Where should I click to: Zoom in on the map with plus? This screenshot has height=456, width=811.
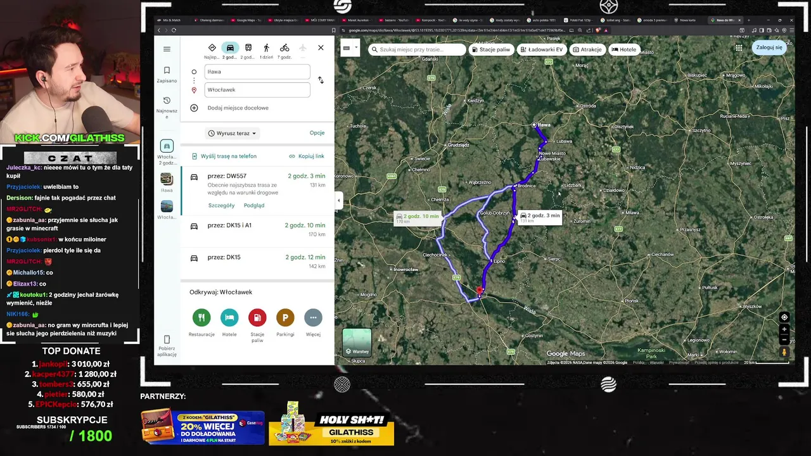pos(784,329)
